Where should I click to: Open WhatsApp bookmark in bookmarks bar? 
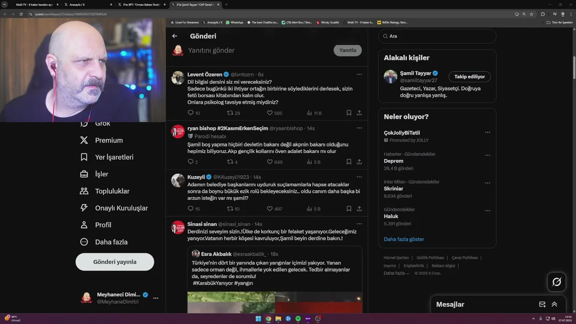click(234, 22)
